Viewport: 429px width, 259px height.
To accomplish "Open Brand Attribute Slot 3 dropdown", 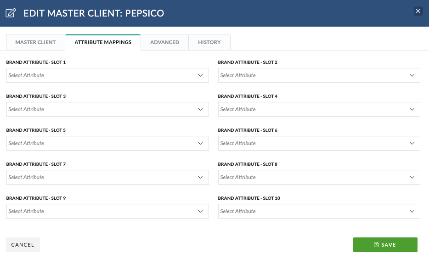I will [x=107, y=109].
